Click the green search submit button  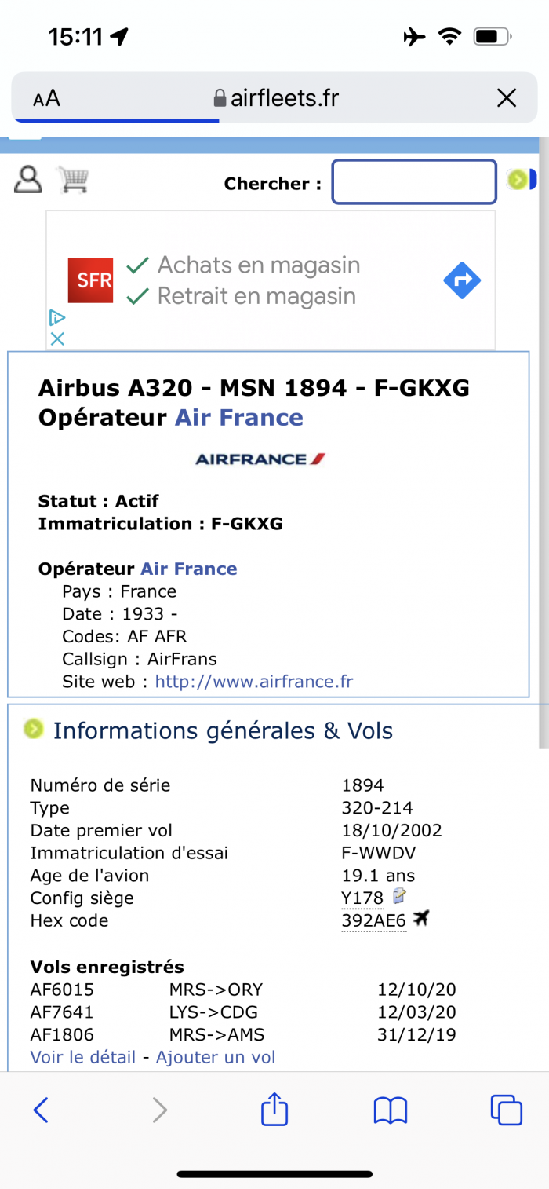pyautogui.click(x=517, y=180)
